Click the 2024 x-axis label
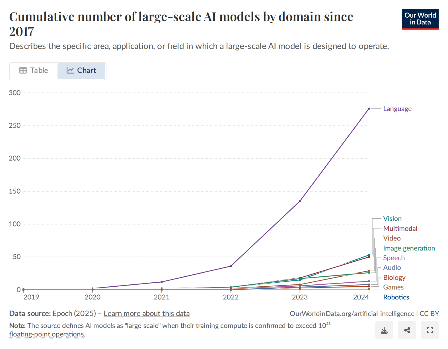The image size is (448, 349). 361,297
